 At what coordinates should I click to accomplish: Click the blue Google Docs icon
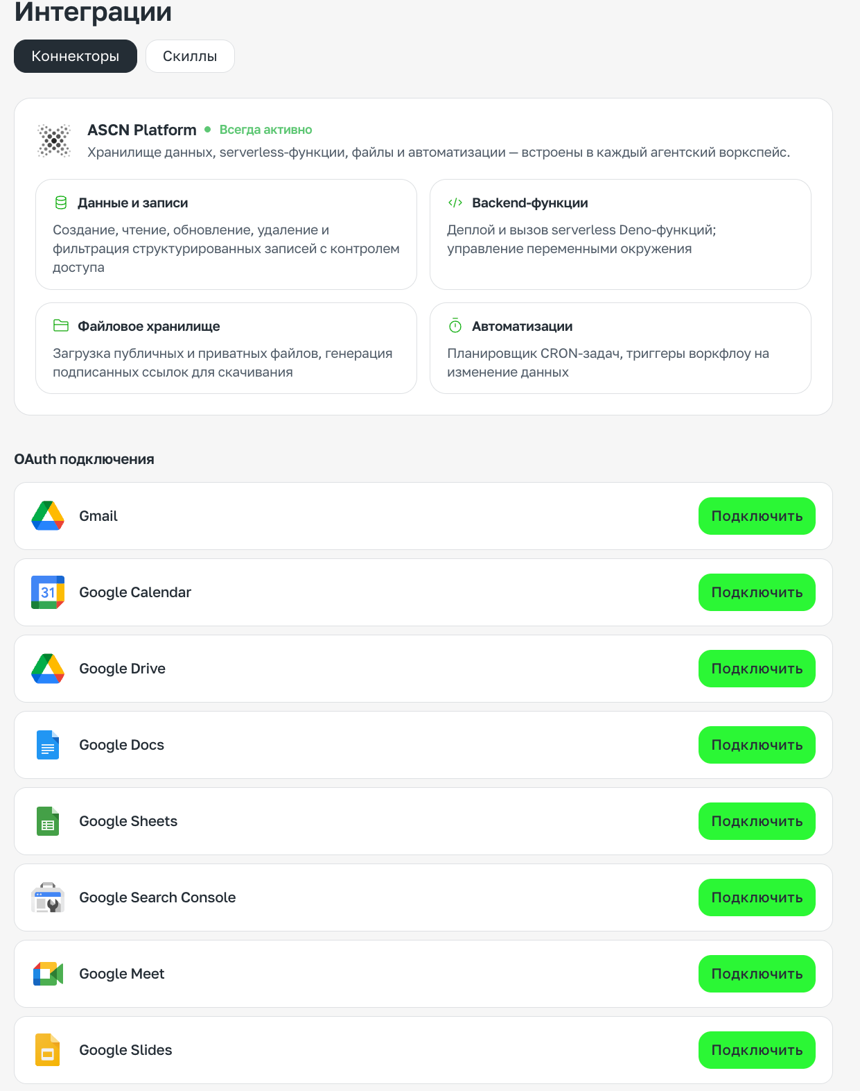point(48,745)
